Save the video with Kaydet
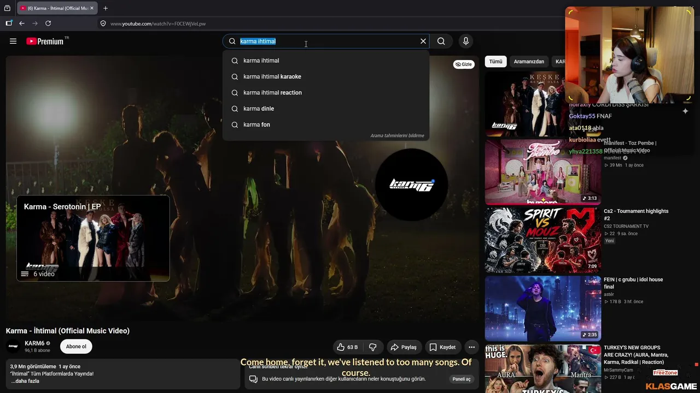Screen dimensions: 700x393 point(442,347)
